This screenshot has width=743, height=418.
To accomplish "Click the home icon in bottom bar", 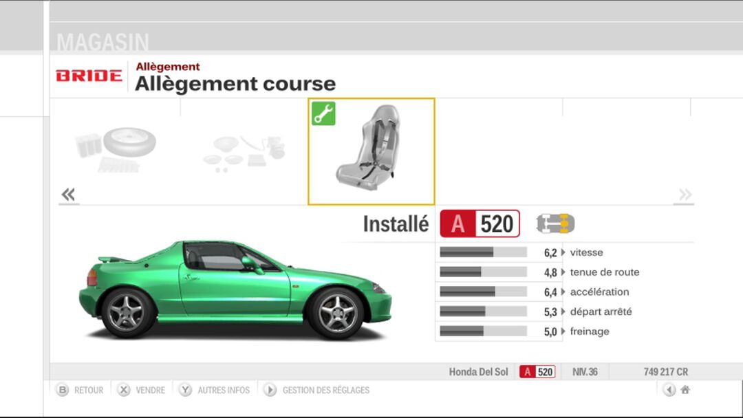I will (x=685, y=390).
